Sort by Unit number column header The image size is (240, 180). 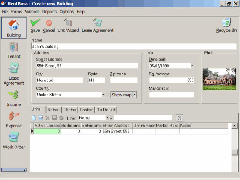click(x=144, y=126)
